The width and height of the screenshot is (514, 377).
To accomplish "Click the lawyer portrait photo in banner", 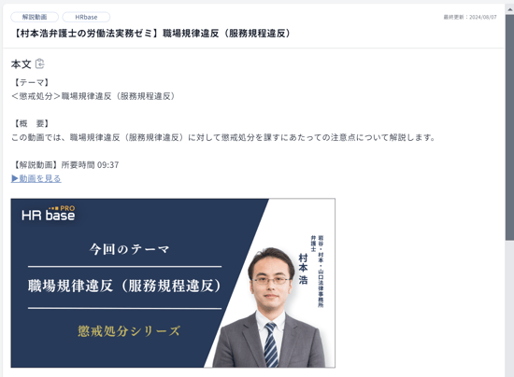I will (x=270, y=308).
